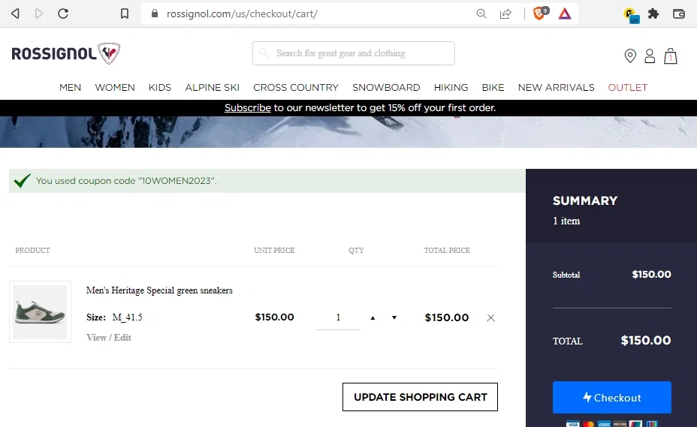Open the extensions puzzle piece icon
The image size is (697, 427).
pos(653,14)
